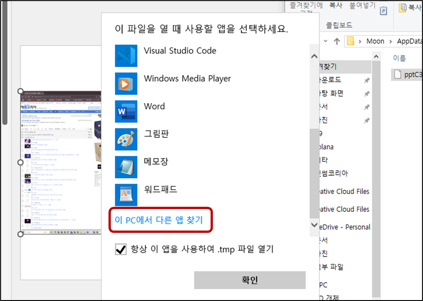Click the shortcut paste icon in ribbon
423x301 pixels.
(x=383, y=10)
